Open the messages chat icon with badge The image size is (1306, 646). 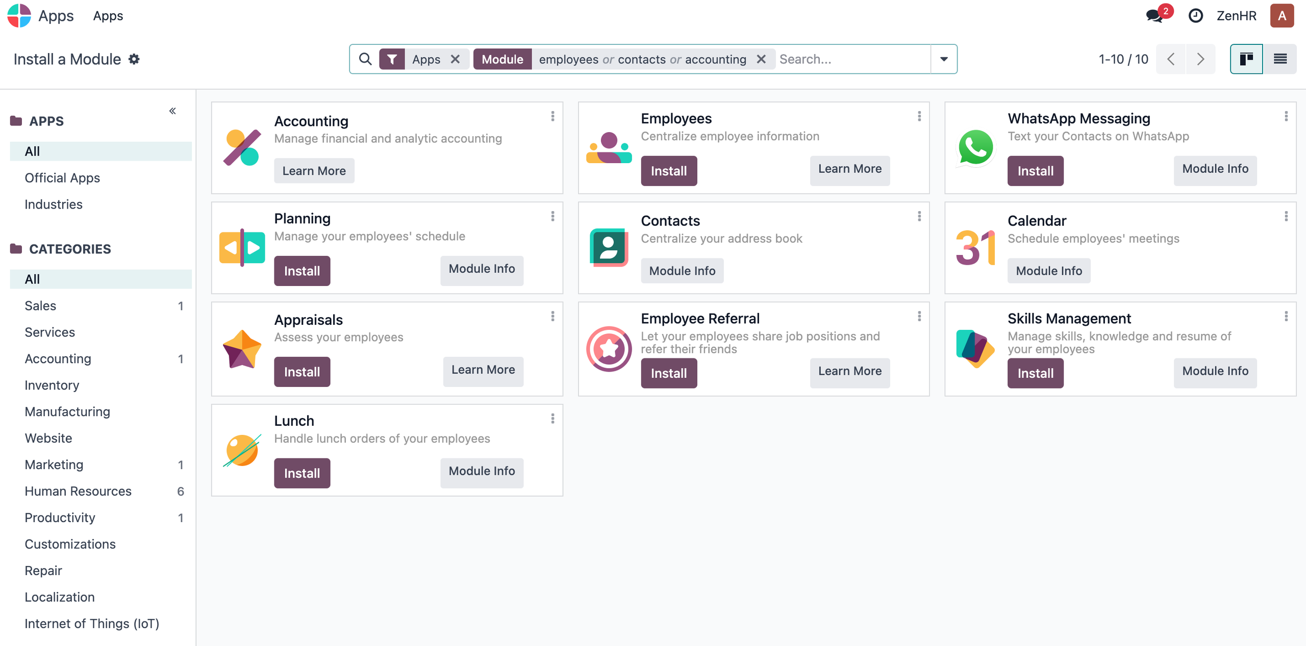[1155, 16]
